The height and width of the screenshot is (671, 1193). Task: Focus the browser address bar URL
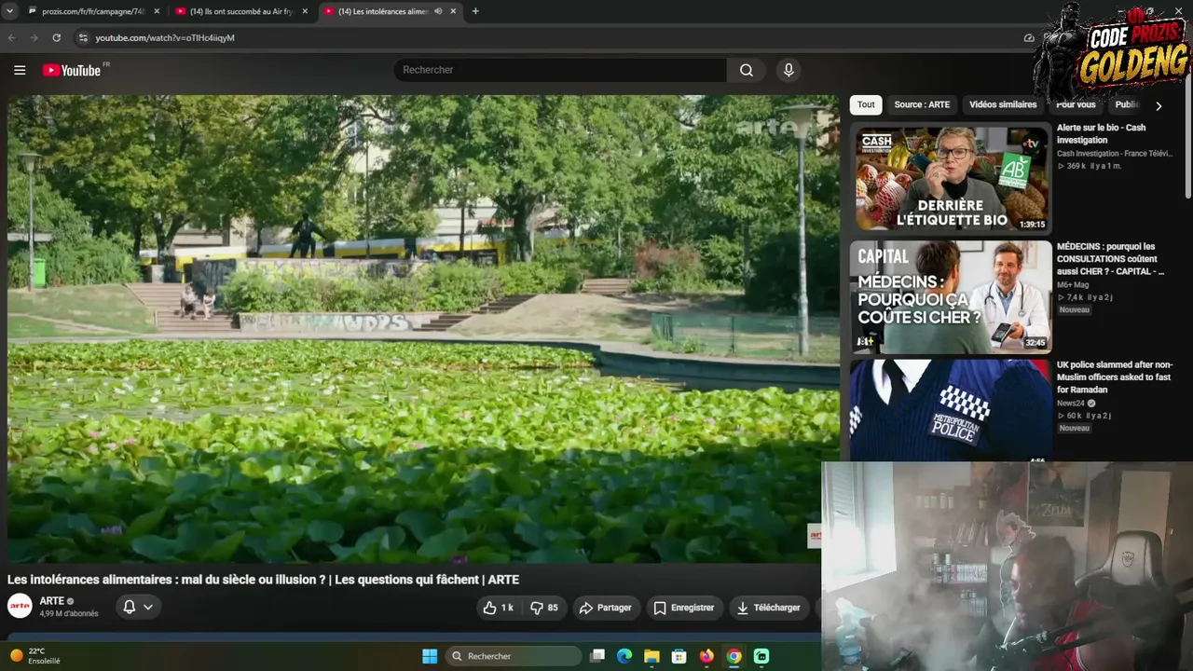point(165,38)
